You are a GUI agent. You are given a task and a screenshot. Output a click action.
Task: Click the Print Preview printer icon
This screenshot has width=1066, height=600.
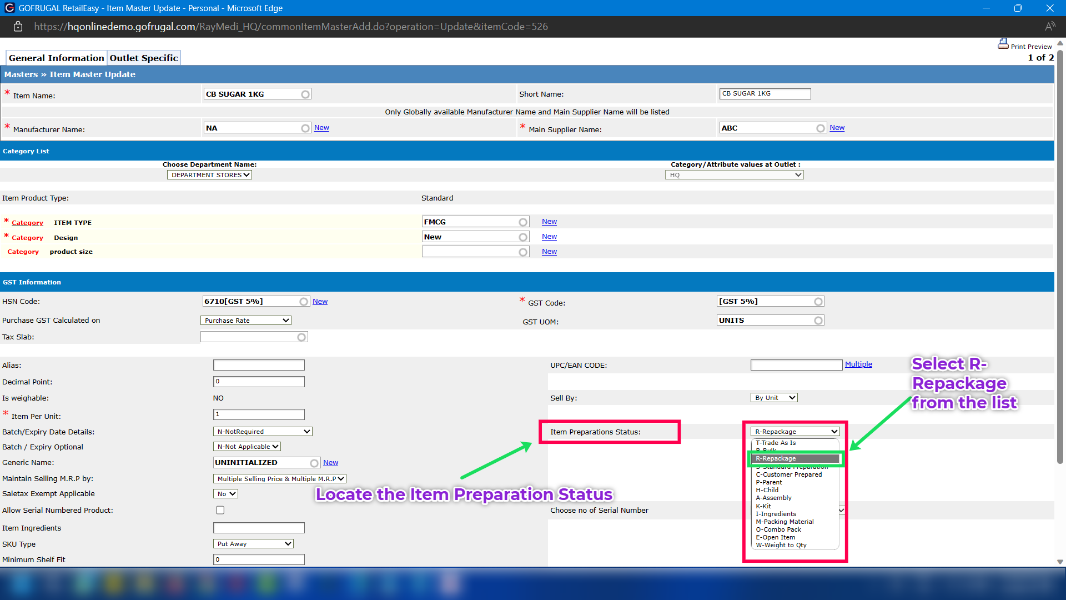click(x=1003, y=44)
